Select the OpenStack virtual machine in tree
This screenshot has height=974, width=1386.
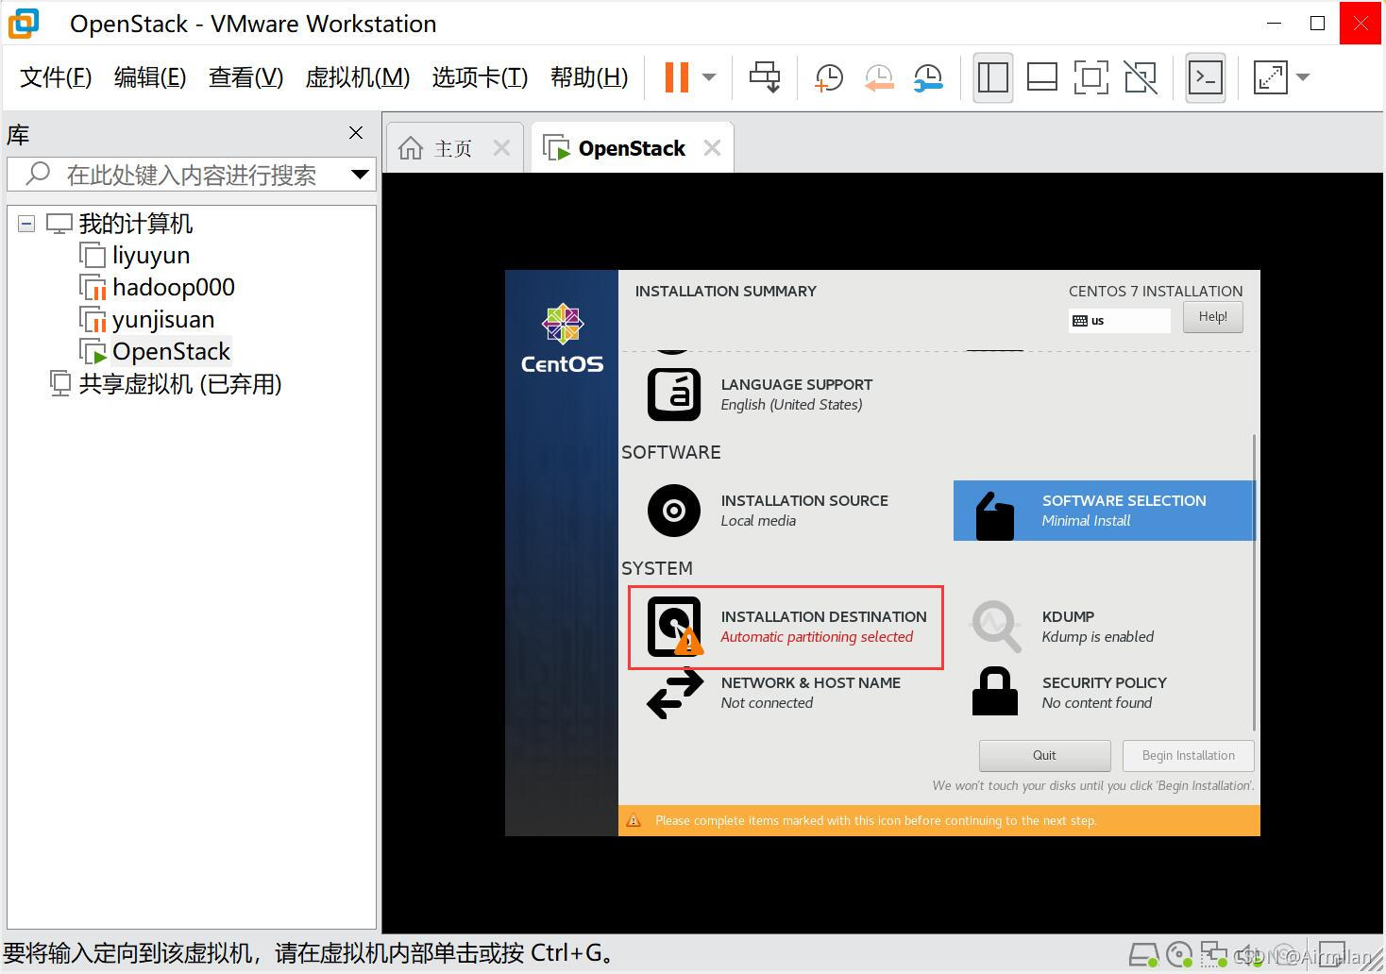pyautogui.click(x=171, y=352)
